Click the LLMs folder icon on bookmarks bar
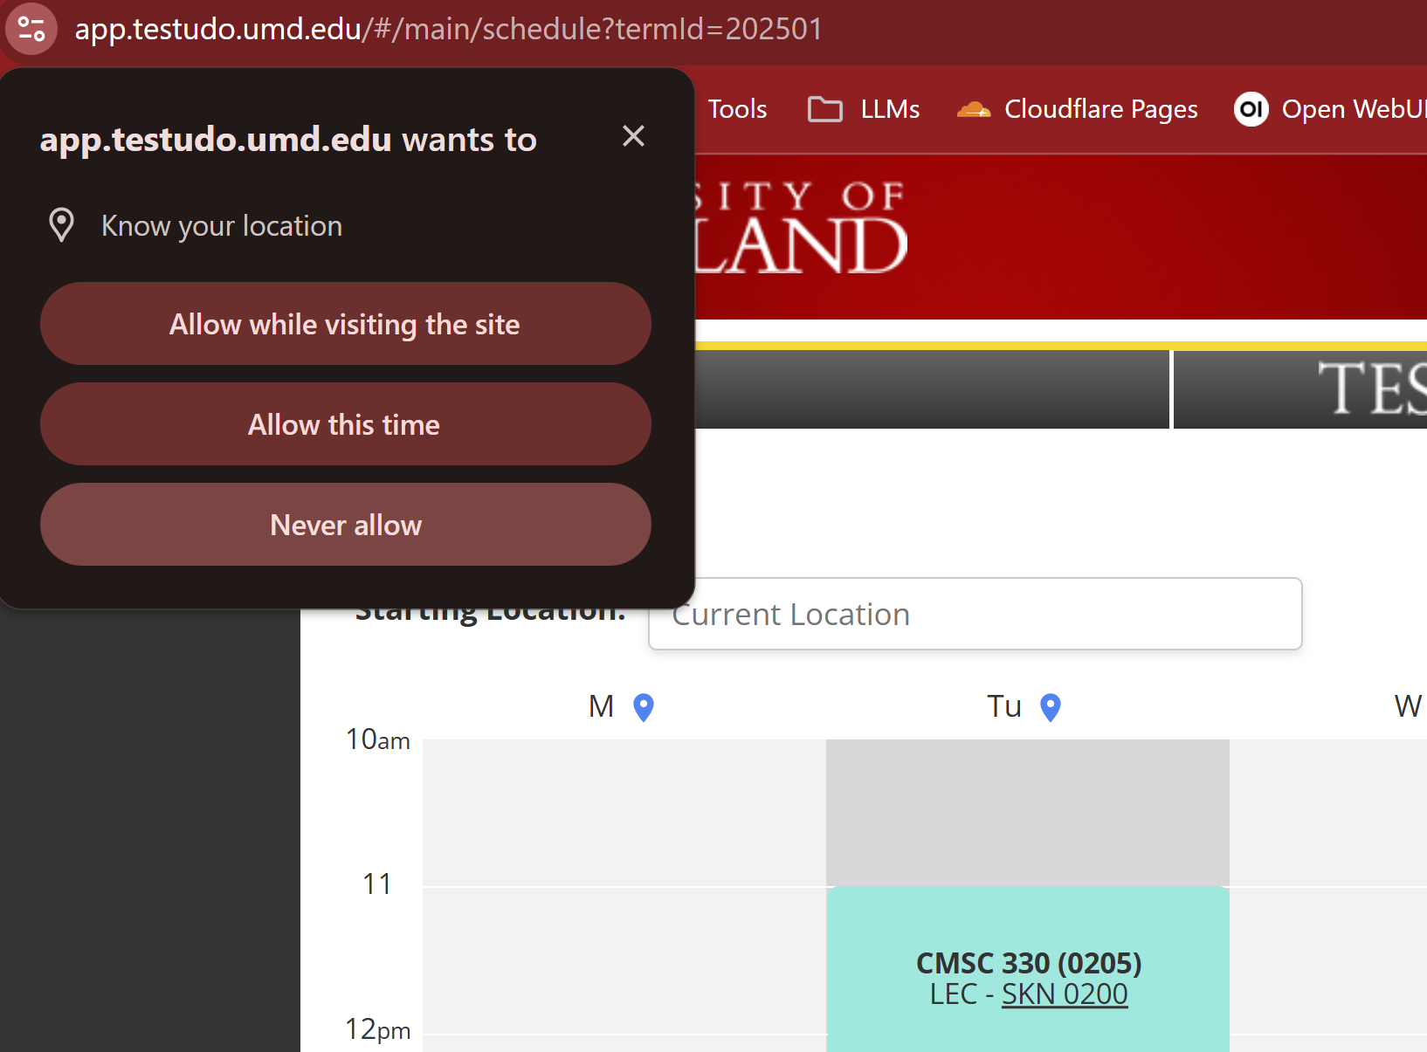This screenshot has width=1427, height=1052. click(824, 108)
